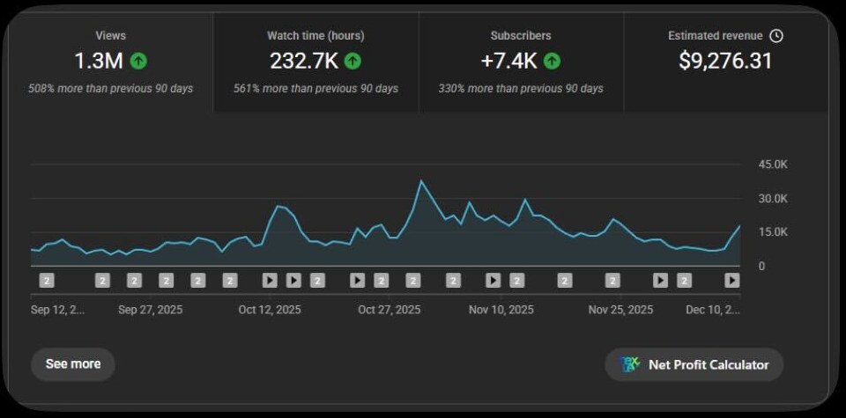The width and height of the screenshot is (846, 418).
Task: Click the green up arrow beside 232.7K
Action: pos(352,62)
